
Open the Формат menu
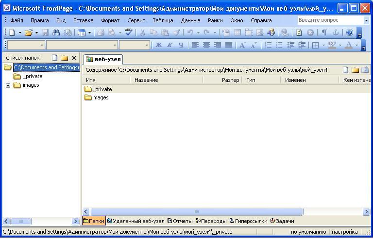tap(110, 21)
